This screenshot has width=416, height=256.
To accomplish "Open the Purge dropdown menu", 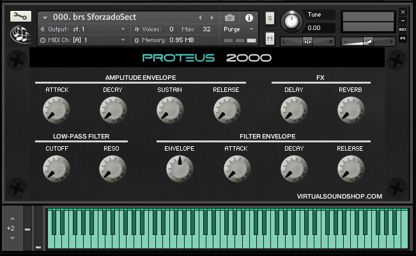I will click(238, 29).
